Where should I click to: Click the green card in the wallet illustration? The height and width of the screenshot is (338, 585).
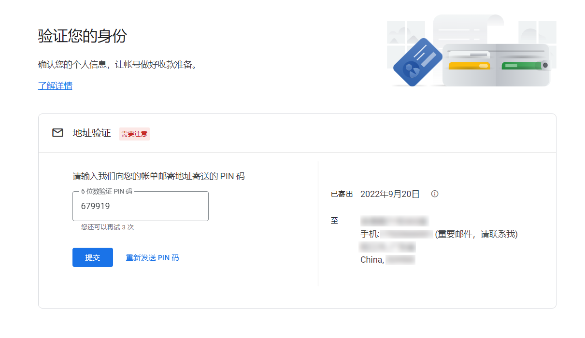[x=521, y=65]
